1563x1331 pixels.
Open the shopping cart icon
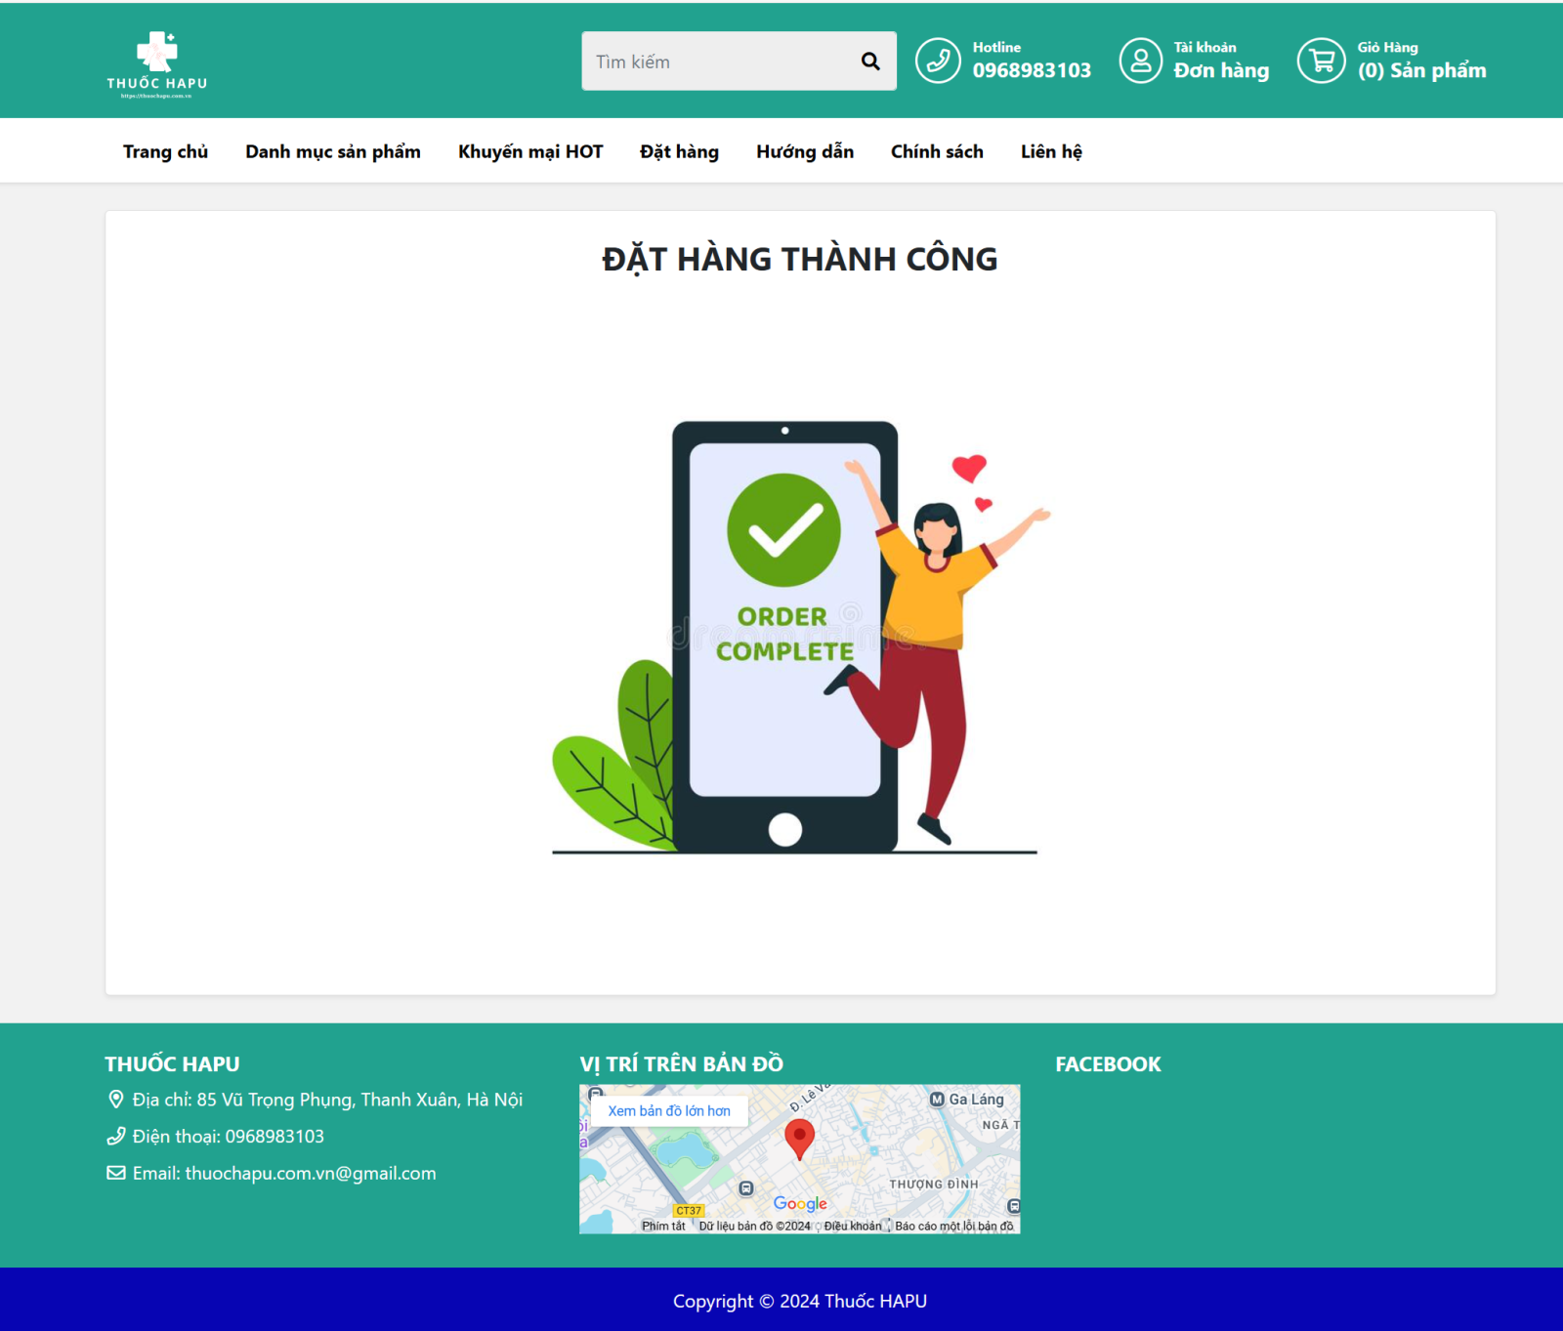click(x=1321, y=61)
